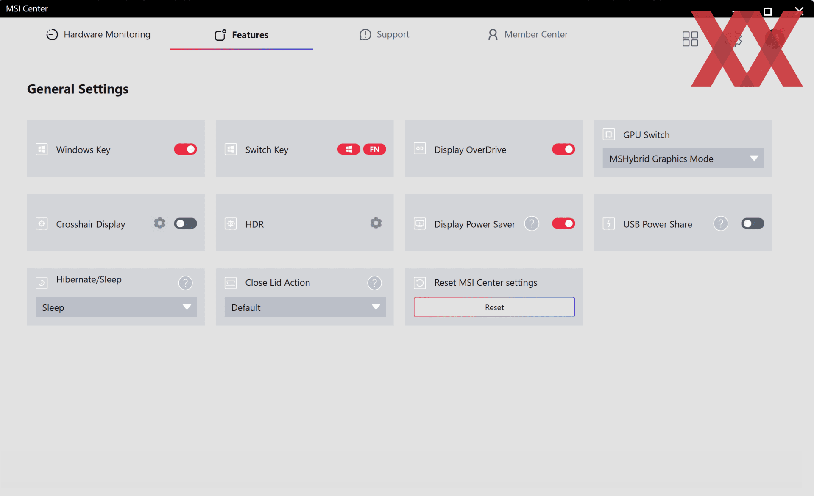The height and width of the screenshot is (496, 814).
Task: Click the Display OverDrive OD icon
Action: tap(420, 148)
